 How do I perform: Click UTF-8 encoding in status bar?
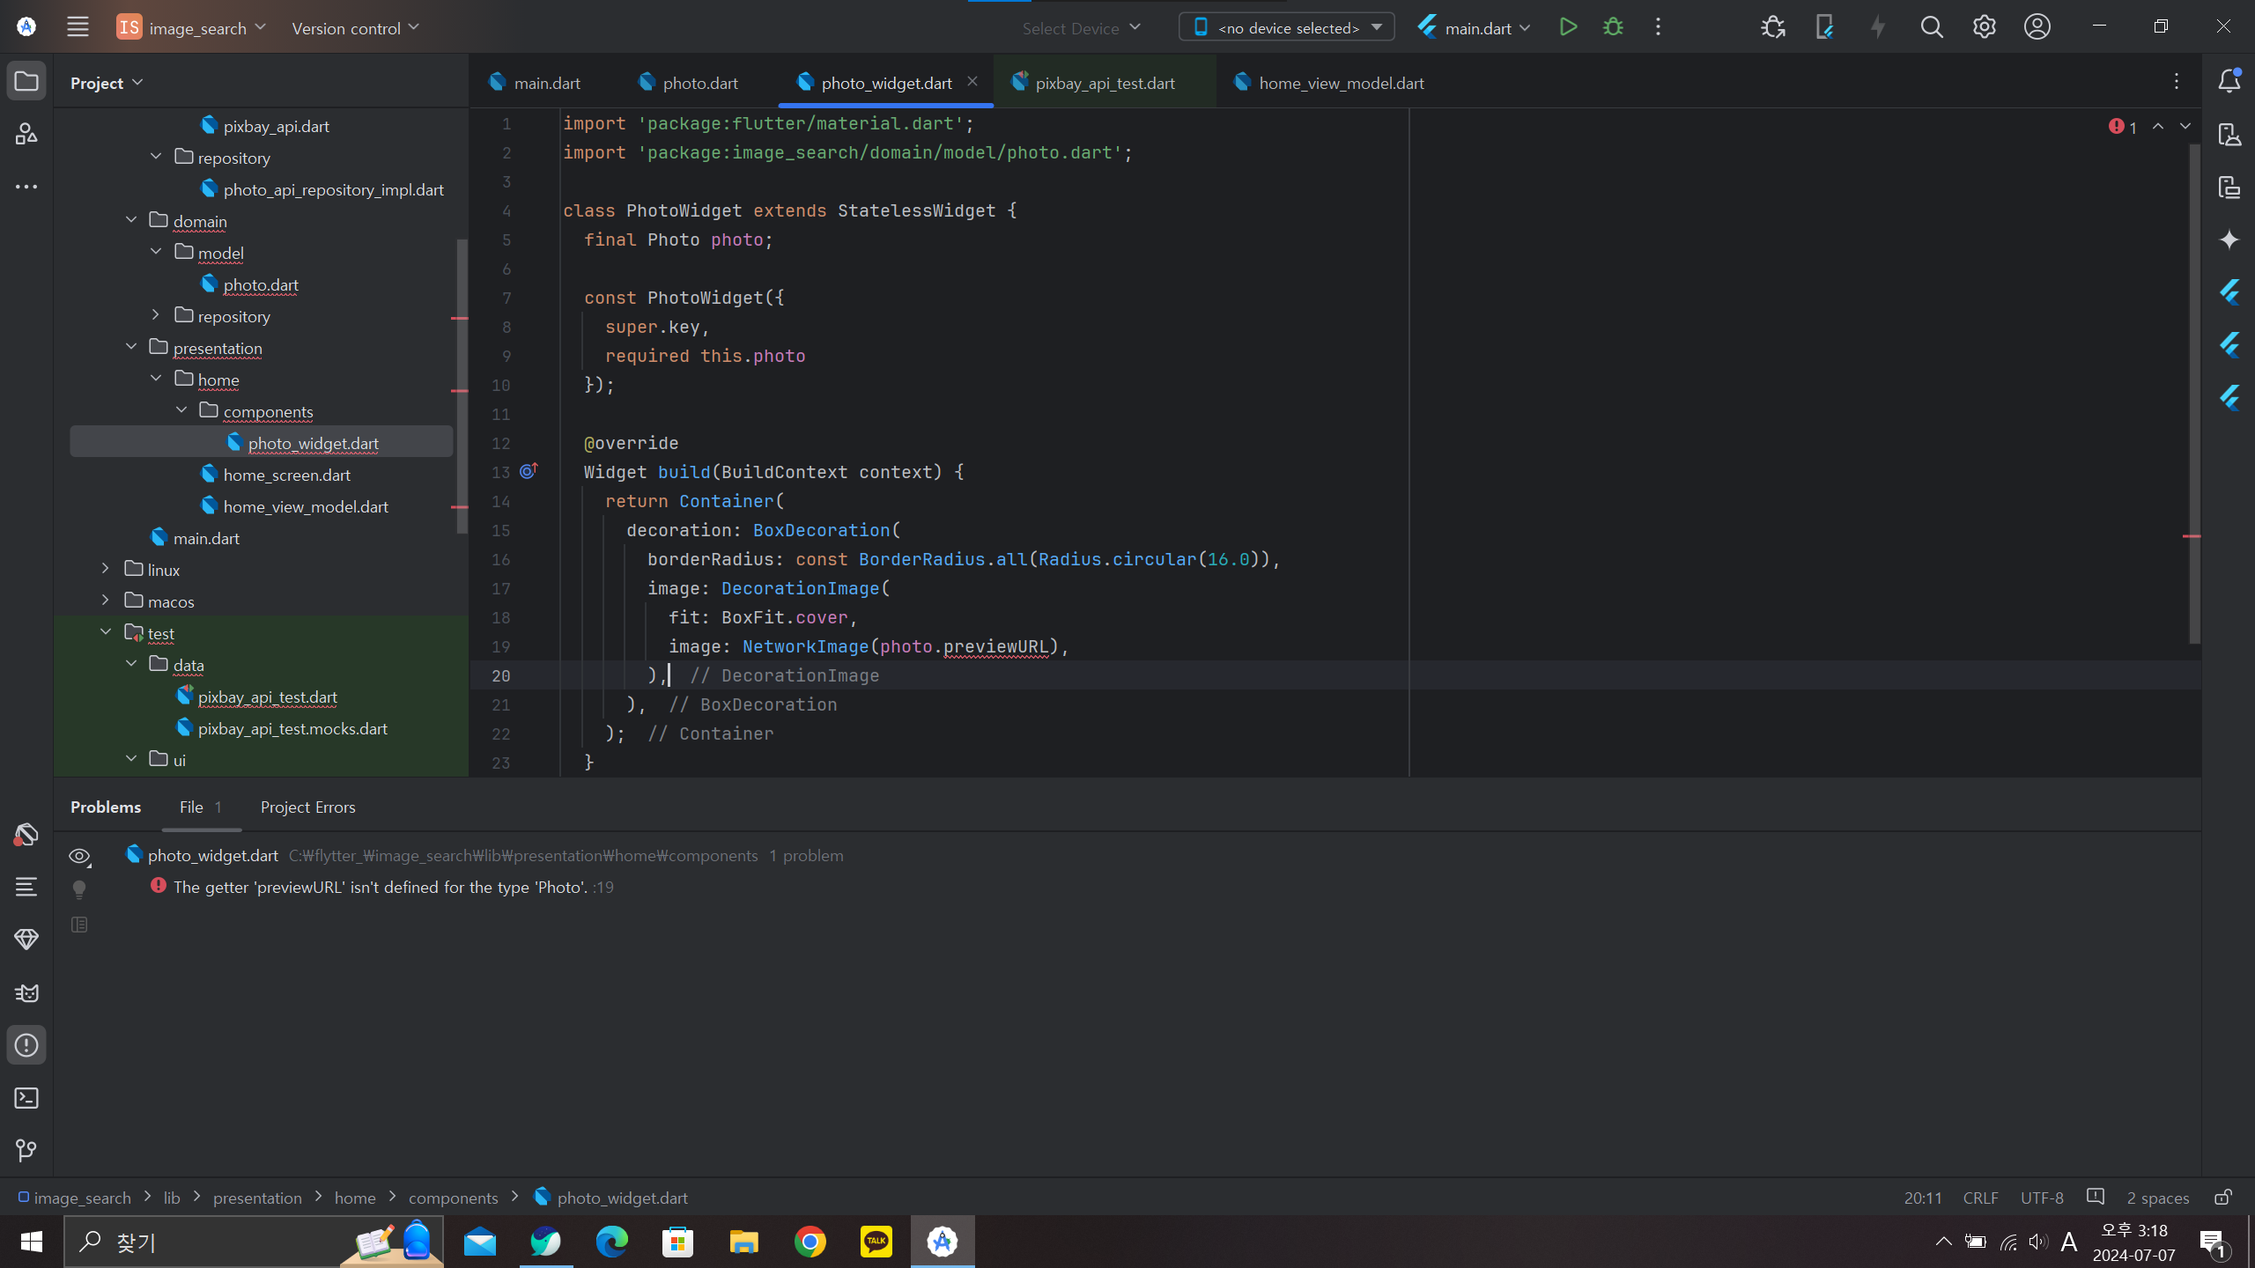click(x=2042, y=1198)
